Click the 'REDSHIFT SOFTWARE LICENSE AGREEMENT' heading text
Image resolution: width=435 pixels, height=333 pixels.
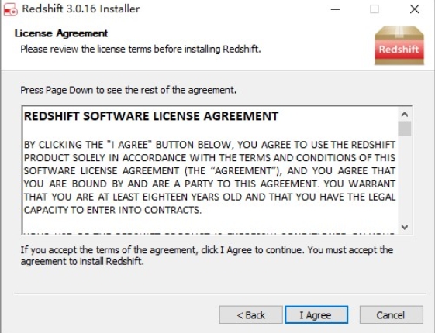[x=151, y=116]
